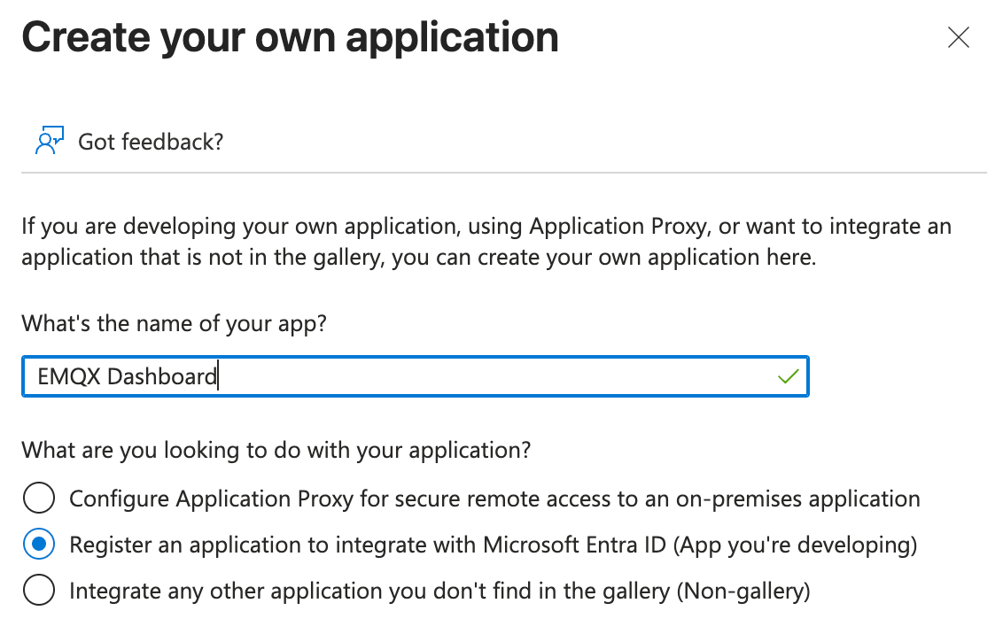This screenshot has width=1003, height=634.
Task: Choose the Integrate any other application radio button
Action: 39,591
